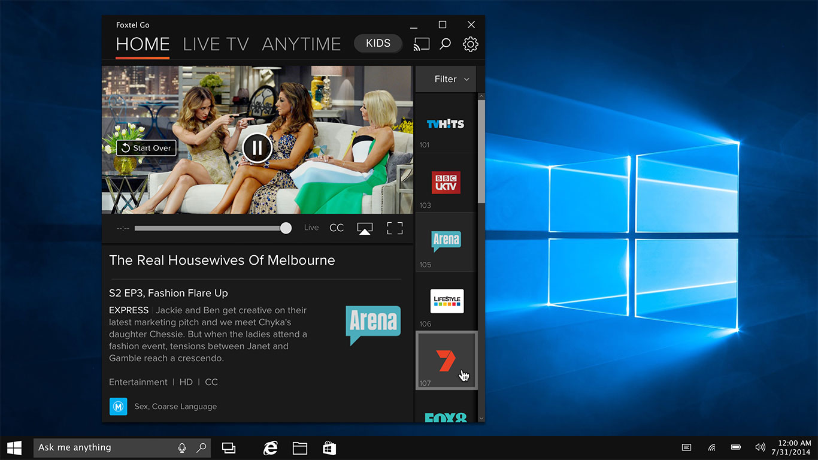Click channel list scroll down arrow
The width and height of the screenshot is (818, 460).
point(481,419)
